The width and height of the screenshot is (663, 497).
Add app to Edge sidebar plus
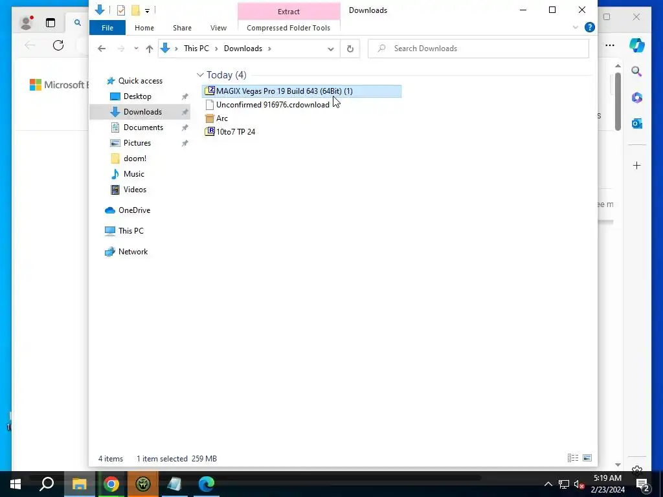coord(637,165)
